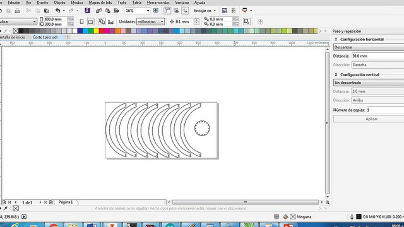The width and height of the screenshot is (404, 227).
Task: Click the Número de copias field
Action: point(385,110)
